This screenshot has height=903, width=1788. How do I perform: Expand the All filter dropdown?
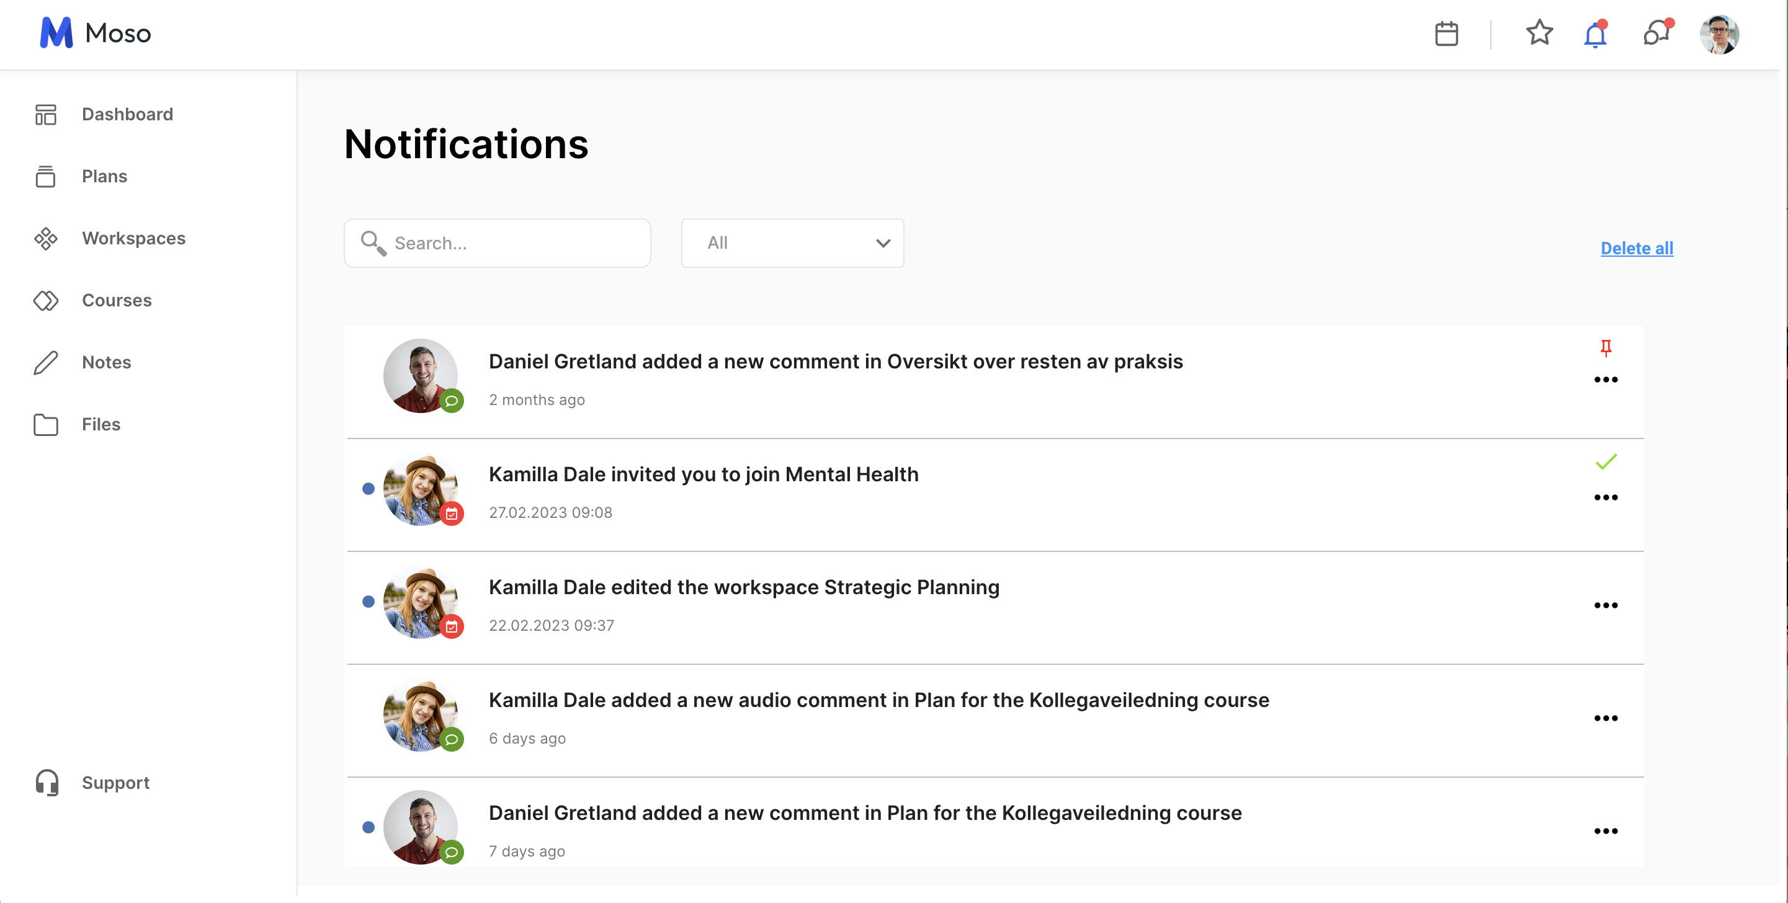click(x=792, y=243)
